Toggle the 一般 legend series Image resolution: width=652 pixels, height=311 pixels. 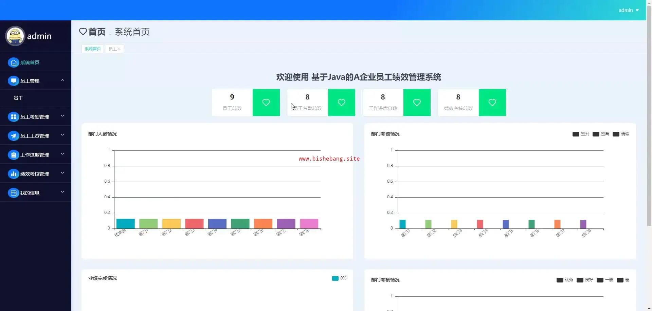pyautogui.click(x=605, y=280)
